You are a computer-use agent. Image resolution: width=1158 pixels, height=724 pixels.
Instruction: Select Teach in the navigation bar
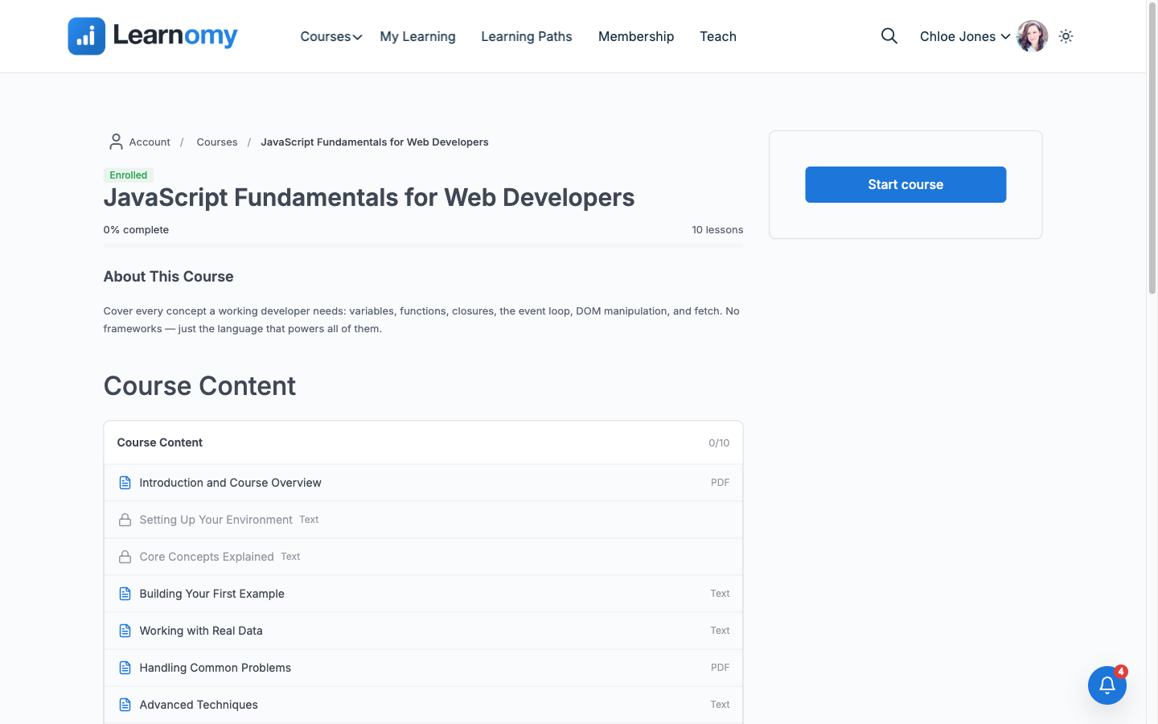[718, 36]
